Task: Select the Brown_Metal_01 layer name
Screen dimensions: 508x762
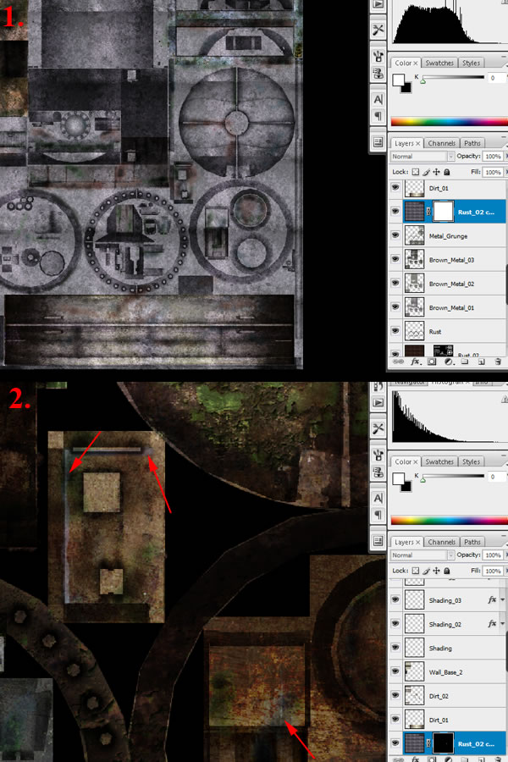Action: coord(451,307)
